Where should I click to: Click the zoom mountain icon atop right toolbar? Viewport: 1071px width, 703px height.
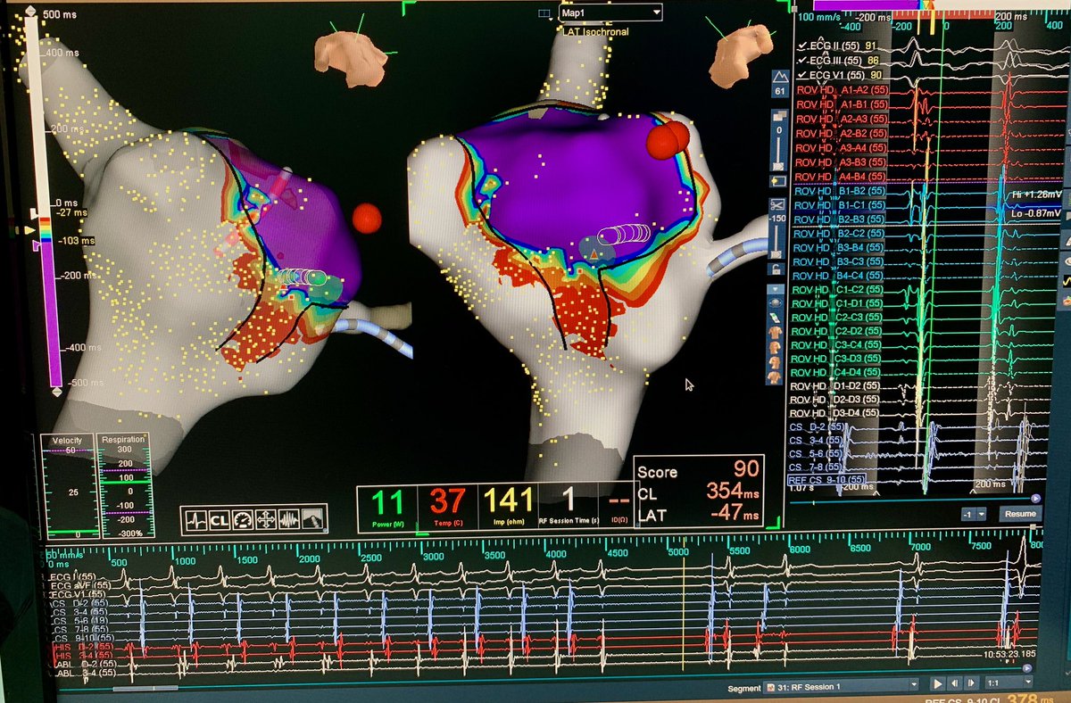[777, 77]
